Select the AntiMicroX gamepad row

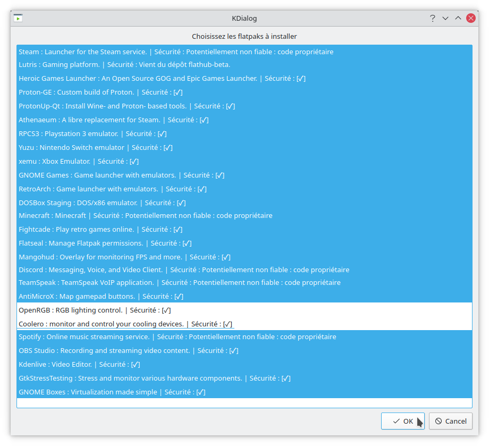[x=244, y=296]
